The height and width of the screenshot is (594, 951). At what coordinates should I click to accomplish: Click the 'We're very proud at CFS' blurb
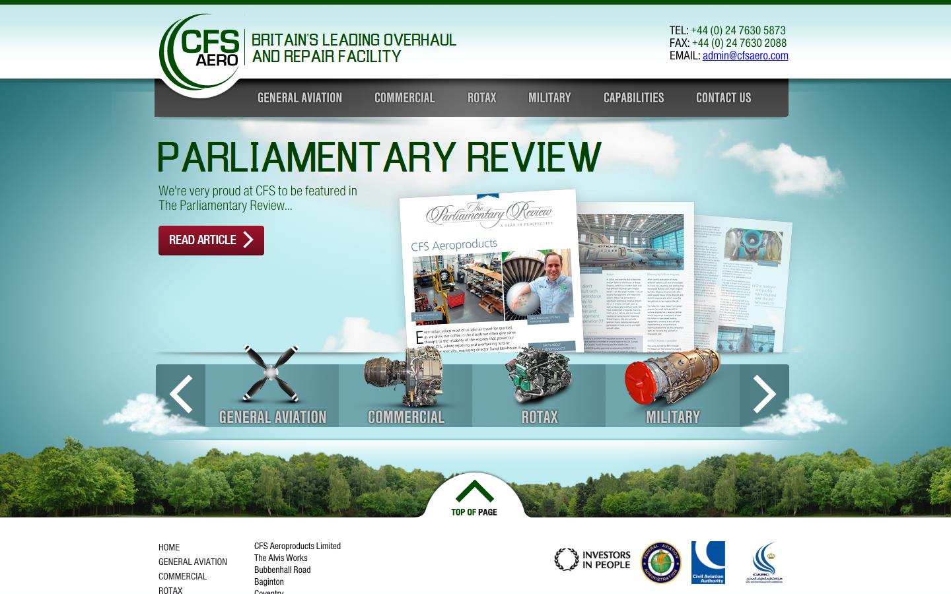click(258, 198)
